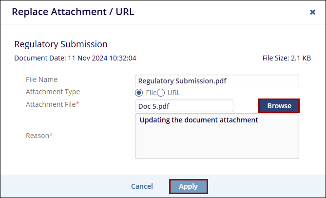Screen dimensions: 326x198
Task: Click the Document Date text
Action: coord(75,58)
